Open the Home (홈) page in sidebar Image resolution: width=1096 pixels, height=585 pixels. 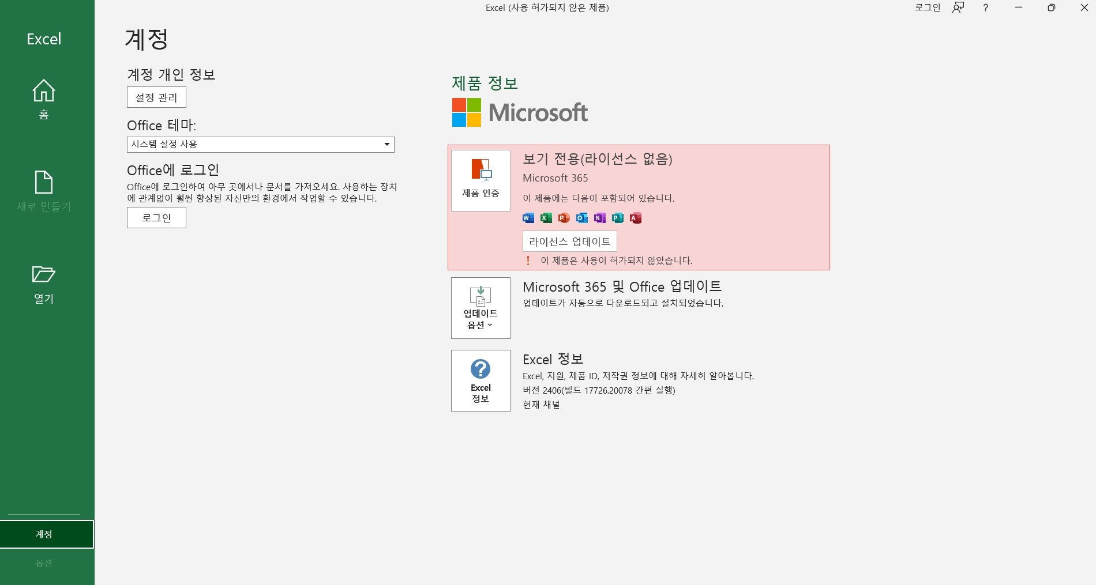point(44,99)
